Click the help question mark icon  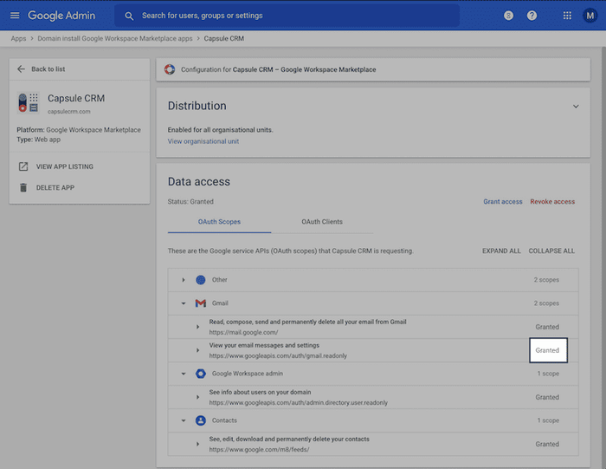pyautogui.click(x=532, y=16)
